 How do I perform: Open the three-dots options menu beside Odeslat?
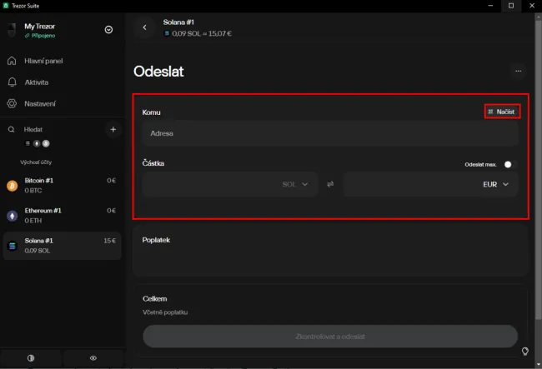click(x=518, y=72)
